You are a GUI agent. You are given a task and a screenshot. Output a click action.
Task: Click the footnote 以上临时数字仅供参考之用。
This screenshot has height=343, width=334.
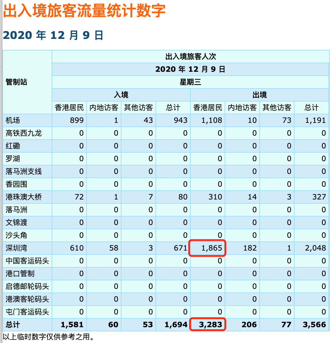pyautogui.click(x=49, y=337)
